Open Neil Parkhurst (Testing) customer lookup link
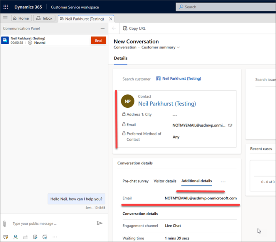 [x=182, y=79]
